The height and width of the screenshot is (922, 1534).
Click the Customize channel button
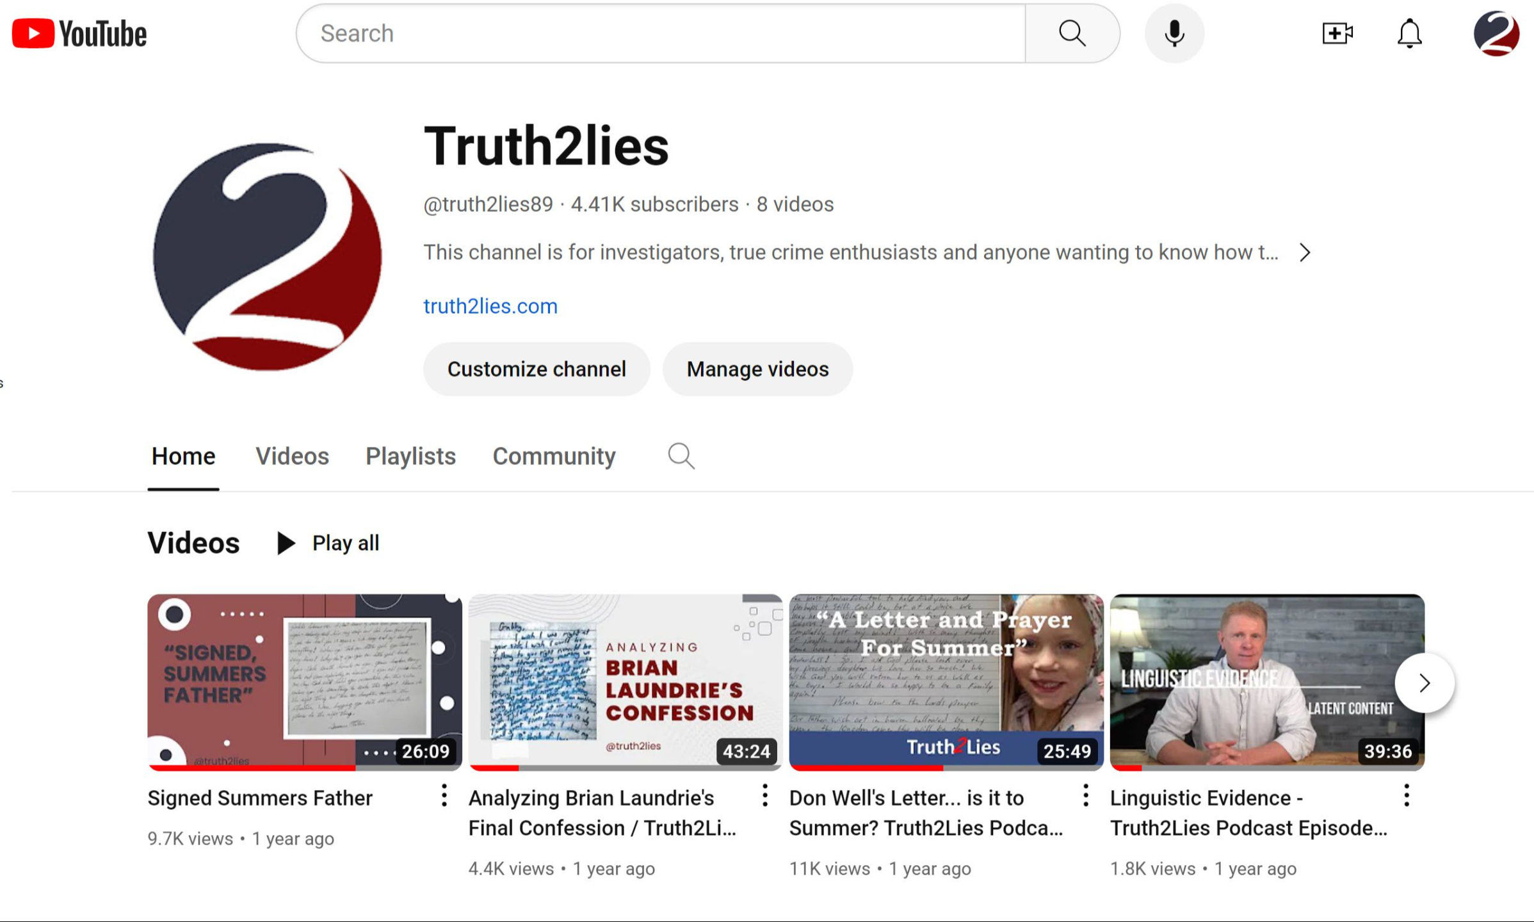click(537, 369)
